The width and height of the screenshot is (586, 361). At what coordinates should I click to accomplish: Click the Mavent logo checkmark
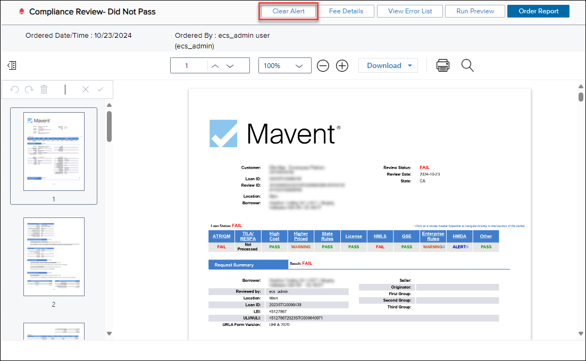223,133
